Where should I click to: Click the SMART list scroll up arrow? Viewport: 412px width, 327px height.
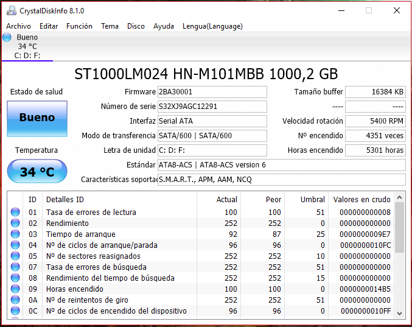point(400,197)
